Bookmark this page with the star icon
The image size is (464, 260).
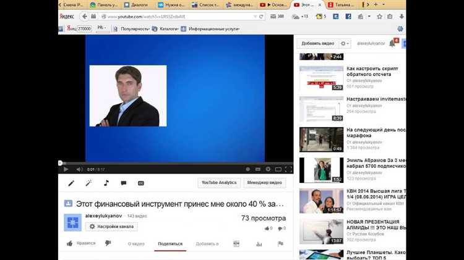click(380, 17)
